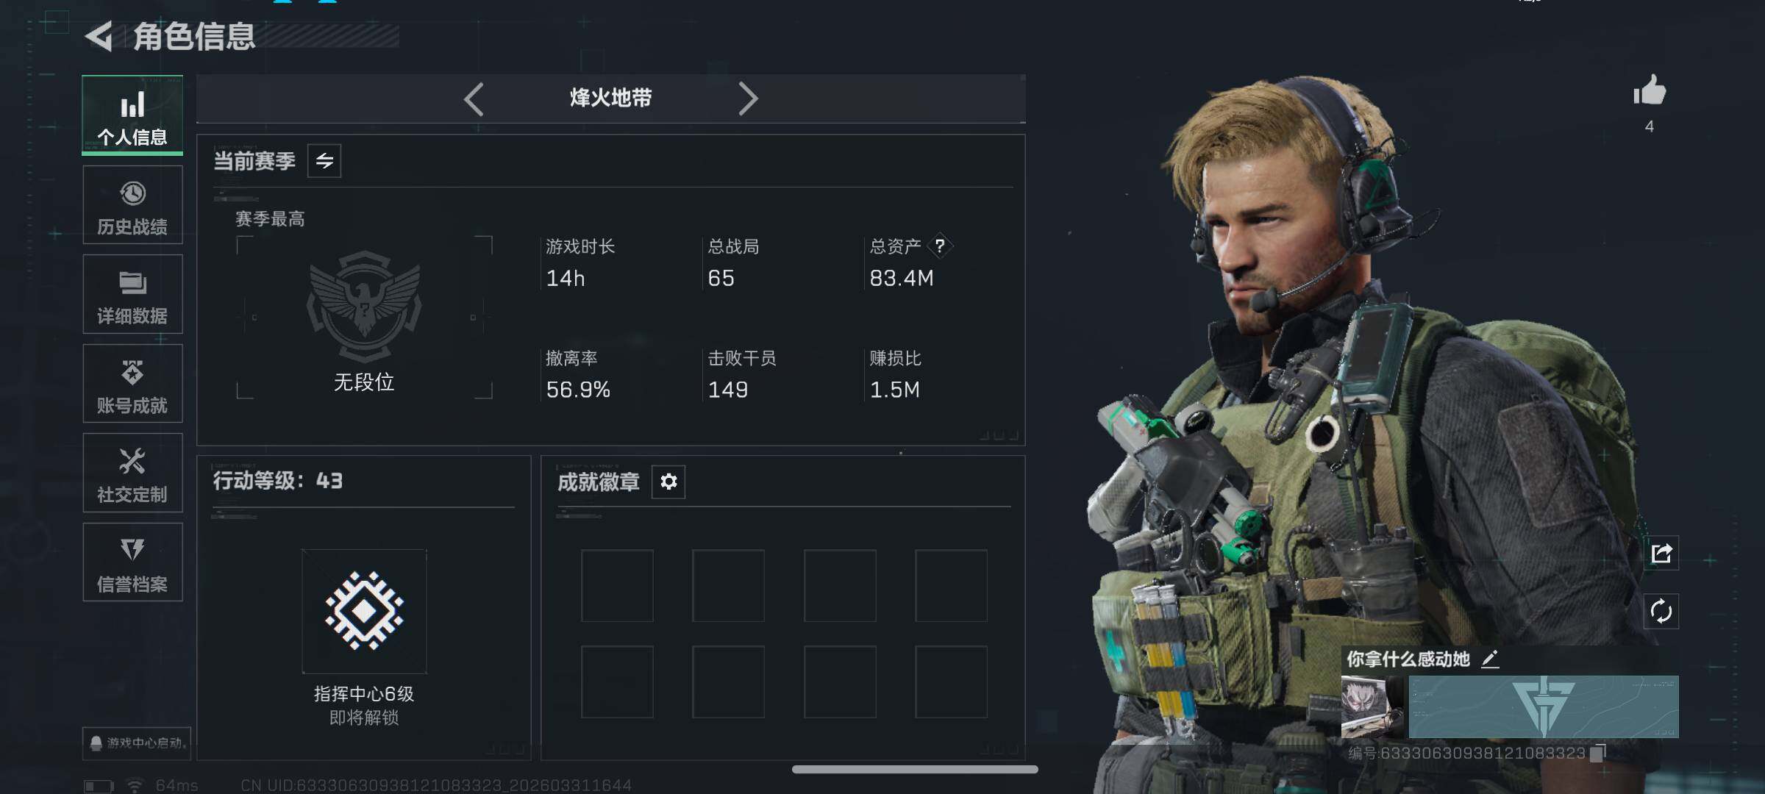Image resolution: width=1765 pixels, height=794 pixels.
Task: Rotate character with the refresh icon
Action: pyautogui.click(x=1661, y=611)
